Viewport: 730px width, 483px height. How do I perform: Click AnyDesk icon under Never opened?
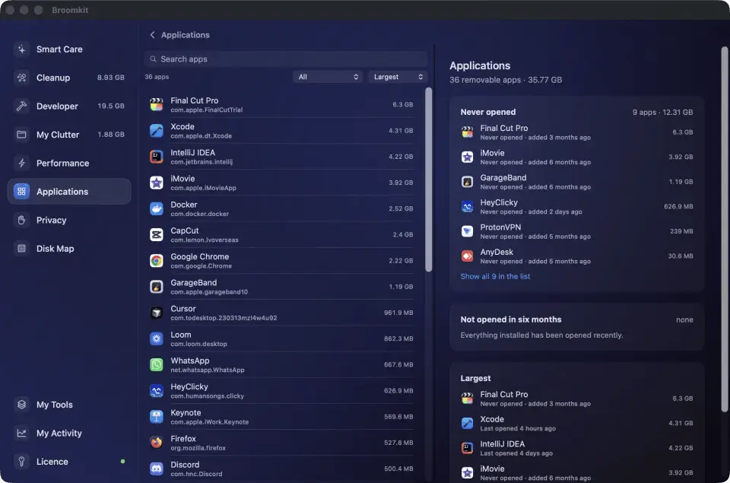click(x=467, y=256)
